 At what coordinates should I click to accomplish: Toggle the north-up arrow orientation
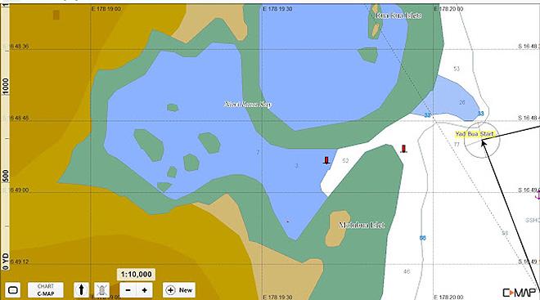[81, 290]
